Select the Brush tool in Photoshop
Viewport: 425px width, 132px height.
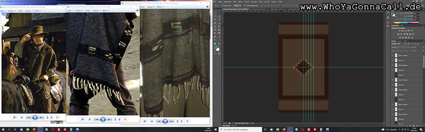[x=219, y=23]
